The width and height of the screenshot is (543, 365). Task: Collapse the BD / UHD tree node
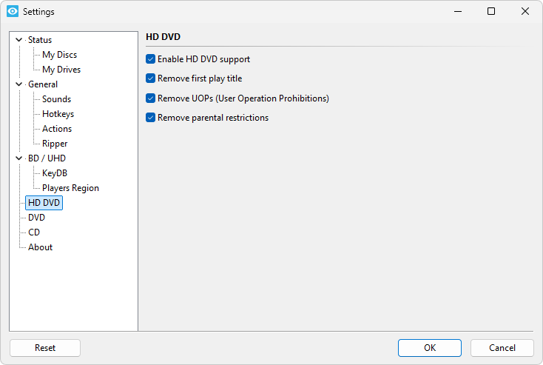tap(19, 158)
